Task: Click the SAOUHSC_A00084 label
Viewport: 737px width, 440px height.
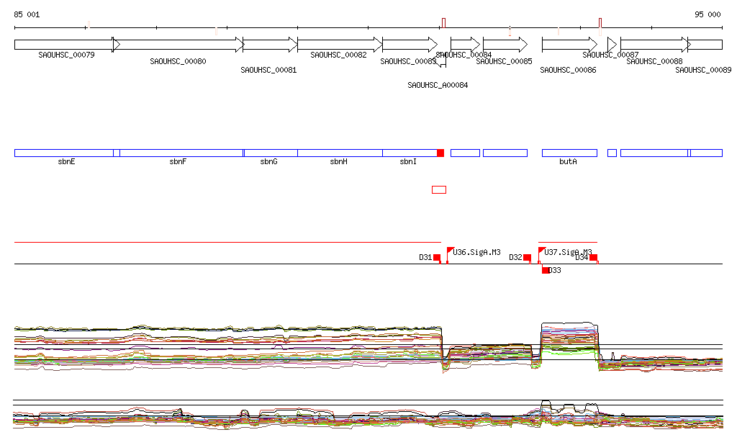Action: pyautogui.click(x=438, y=85)
